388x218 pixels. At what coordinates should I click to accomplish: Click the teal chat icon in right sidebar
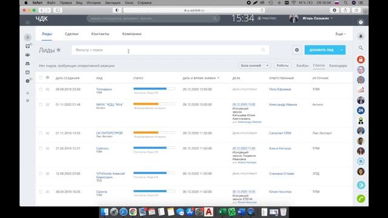click(361, 185)
